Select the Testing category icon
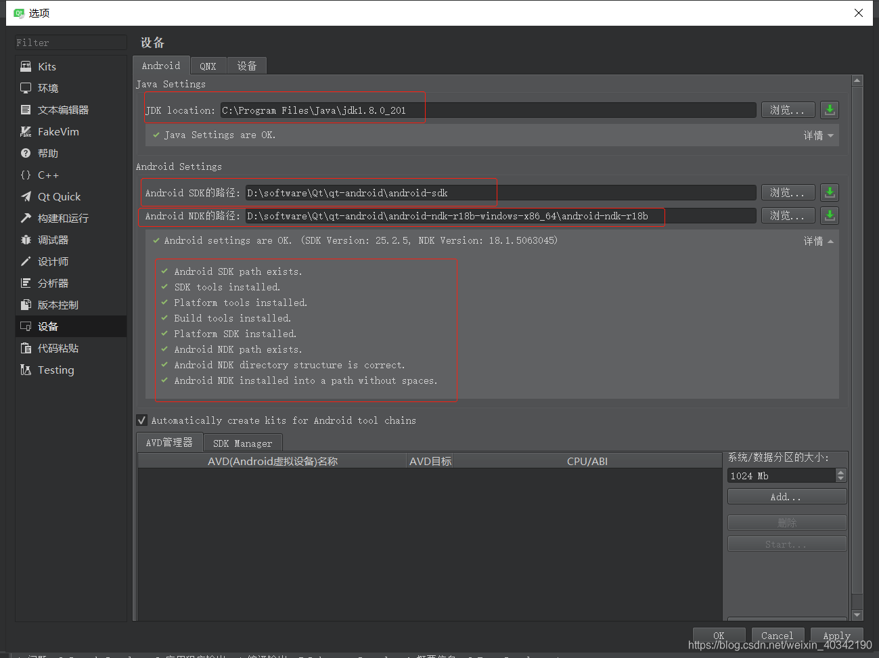The width and height of the screenshot is (879, 658). tap(26, 370)
